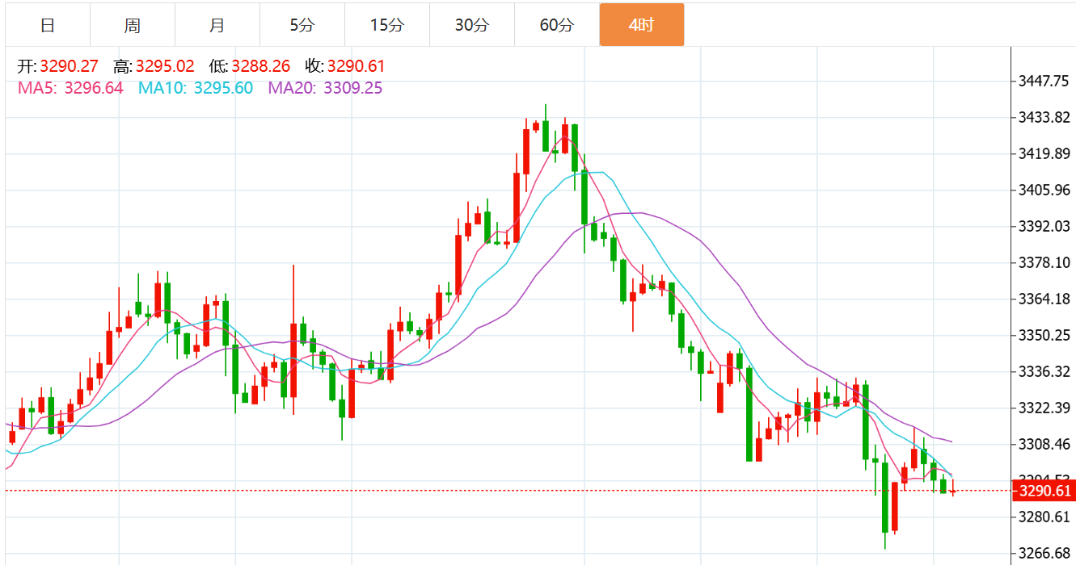The height and width of the screenshot is (565, 1076).
Task: Click the last candlestick on the chart
Action: point(953,490)
